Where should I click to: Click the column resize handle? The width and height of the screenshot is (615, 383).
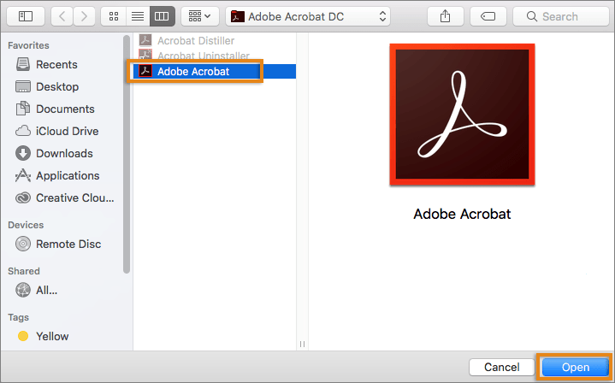click(x=302, y=344)
